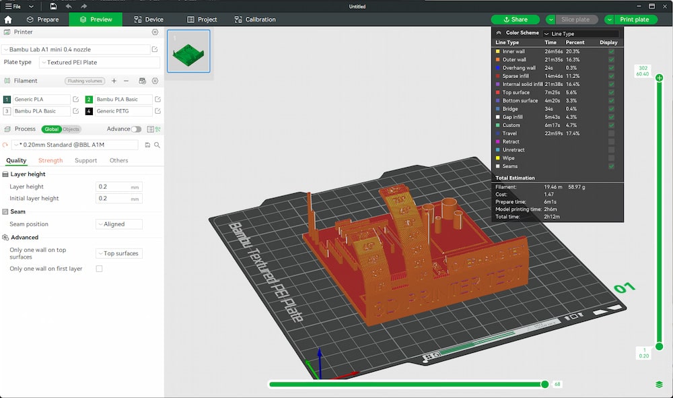Click the Print plate button

tap(636, 20)
